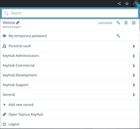140x129 pixels.
Task: Copy Website password using key icon
Action: (118, 23)
